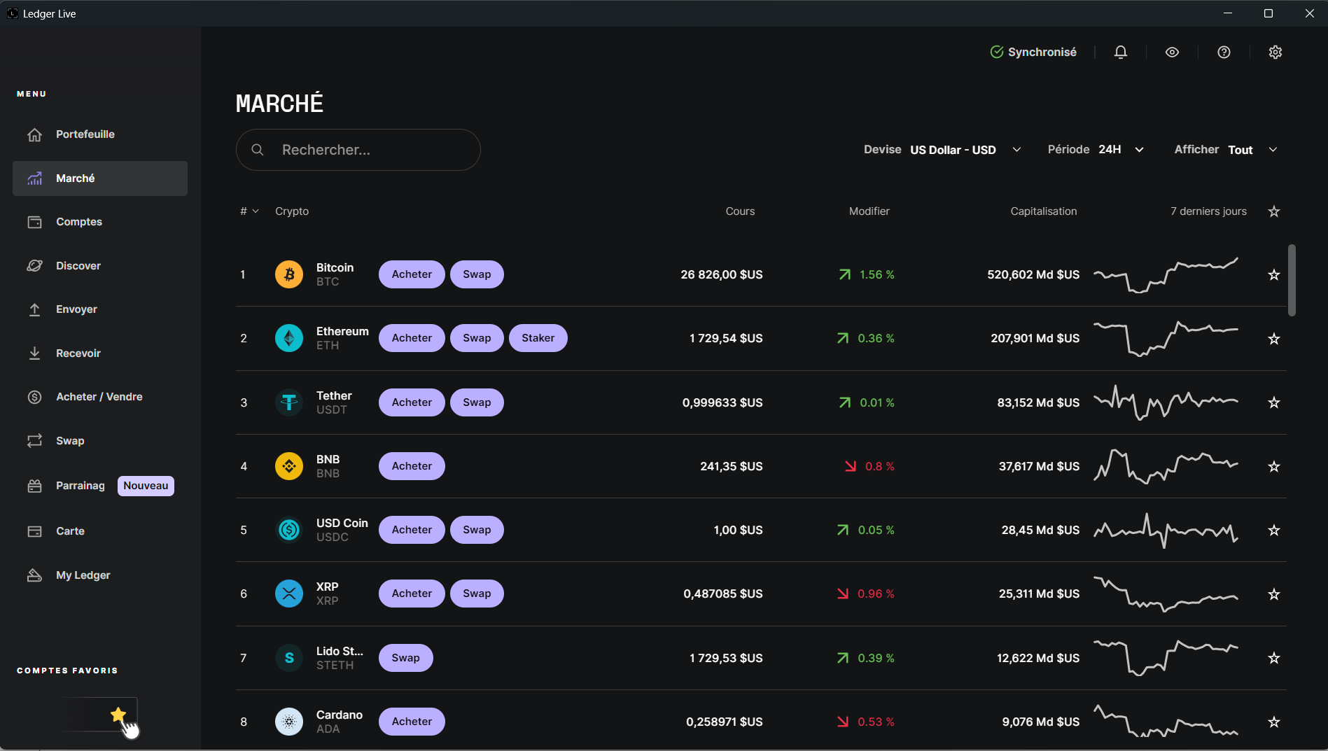Open My Ledger in the sidebar
1328x751 pixels.
pos(100,575)
